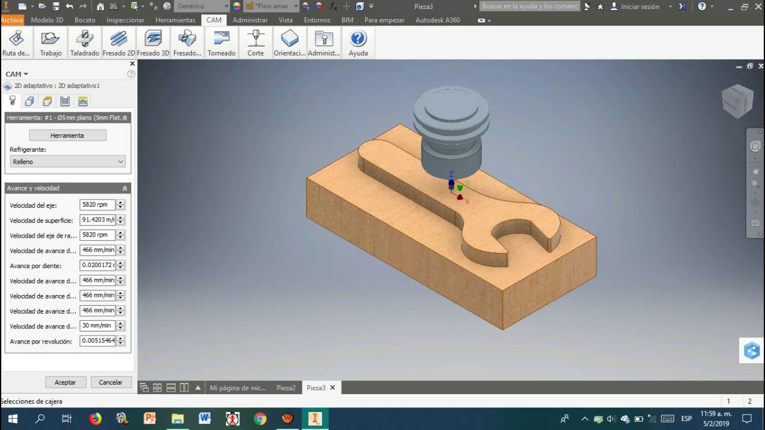Open the Autodesk Exchange X icon
765x430 pixels.
pyautogui.click(x=683, y=7)
